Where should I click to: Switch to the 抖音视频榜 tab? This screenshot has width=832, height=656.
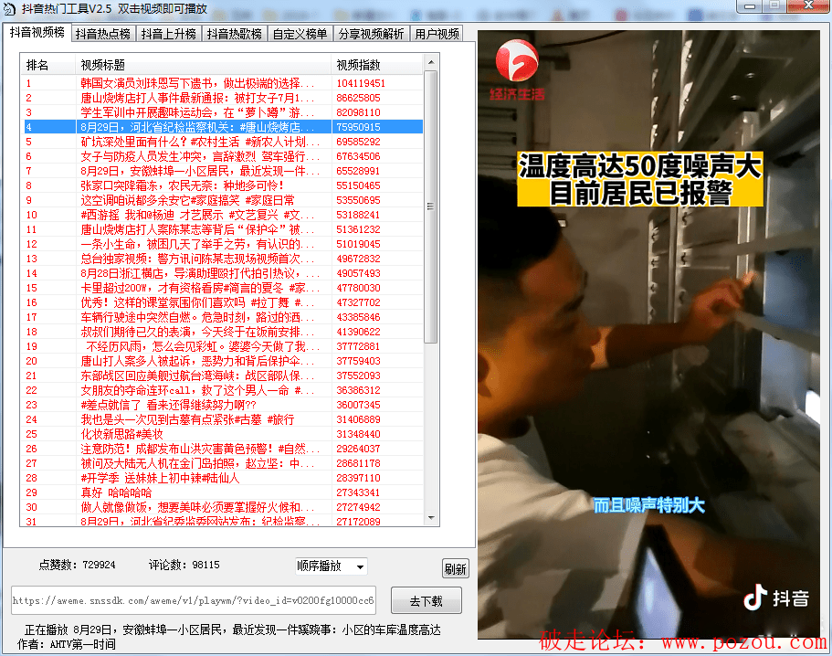click(37, 32)
